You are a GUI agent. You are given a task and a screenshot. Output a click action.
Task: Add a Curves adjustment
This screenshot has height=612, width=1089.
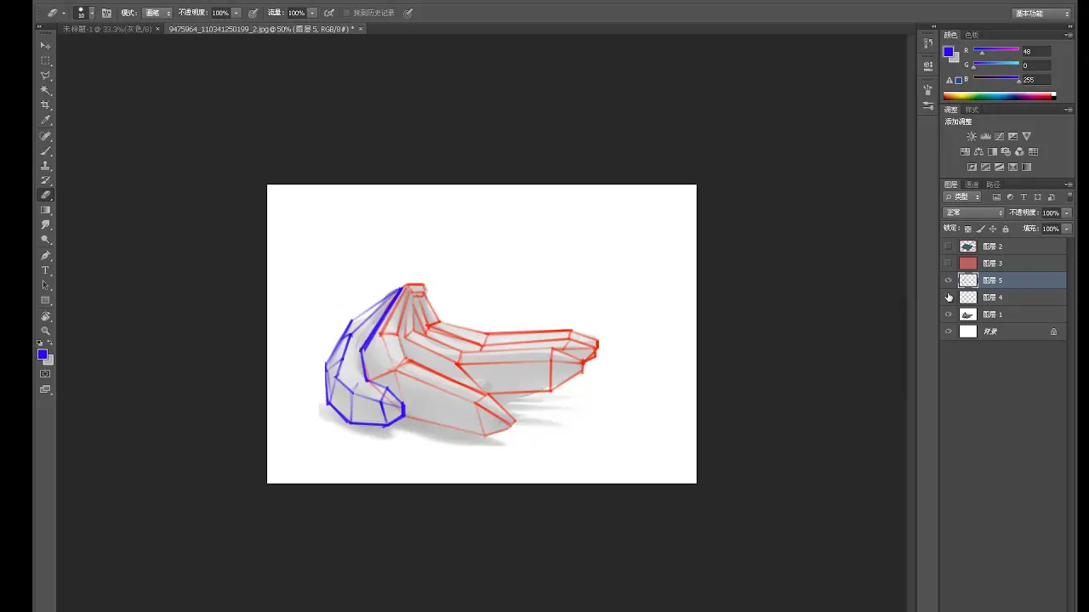999,136
